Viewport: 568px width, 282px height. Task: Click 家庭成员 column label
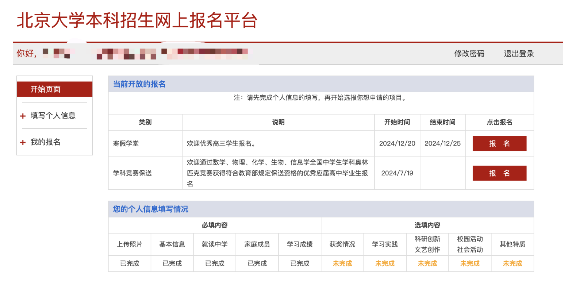point(257,244)
